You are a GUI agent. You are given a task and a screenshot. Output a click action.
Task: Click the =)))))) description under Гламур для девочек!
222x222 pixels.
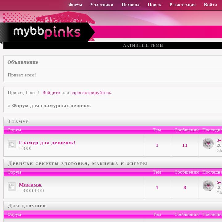click(x=25, y=148)
